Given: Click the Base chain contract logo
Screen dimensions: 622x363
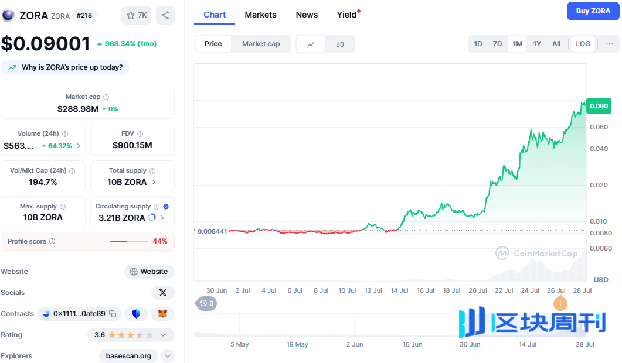Looking at the screenshot, I should pyautogui.click(x=46, y=314).
